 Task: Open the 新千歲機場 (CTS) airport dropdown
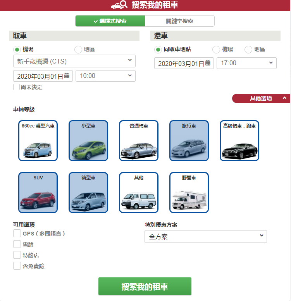pos(74,61)
